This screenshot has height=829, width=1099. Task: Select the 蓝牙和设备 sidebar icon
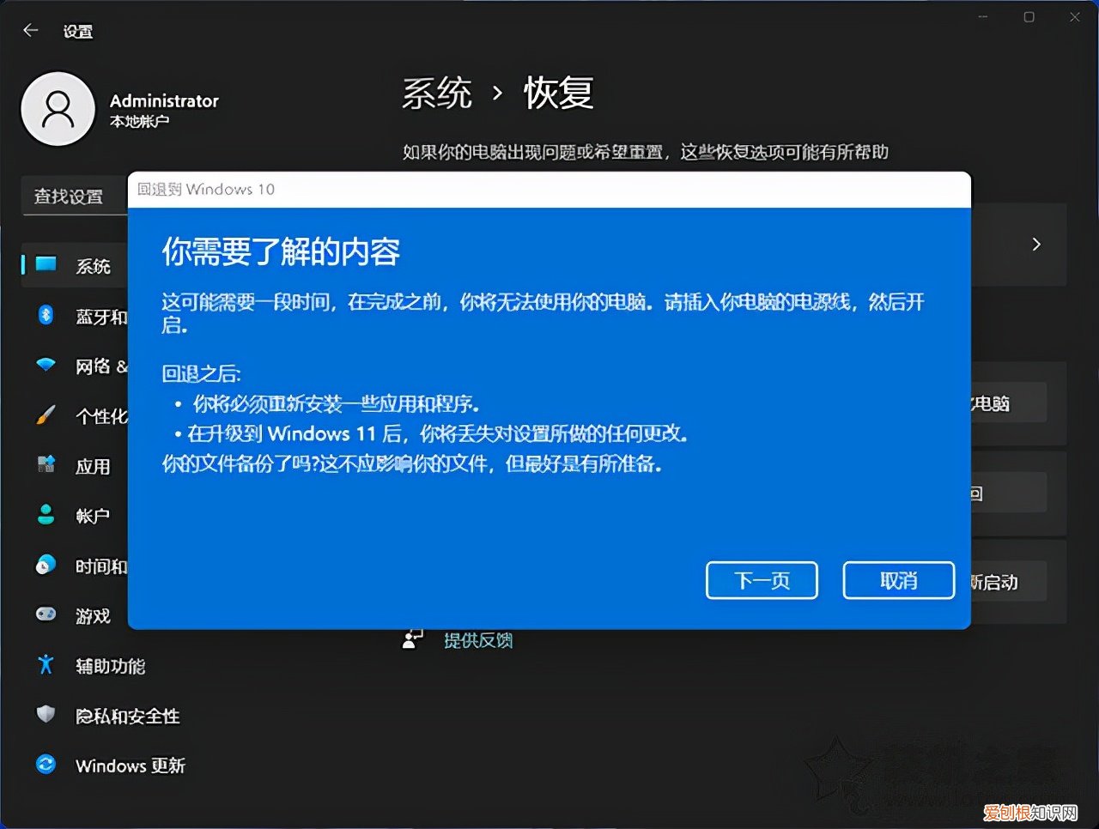click(x=46, y=317)
